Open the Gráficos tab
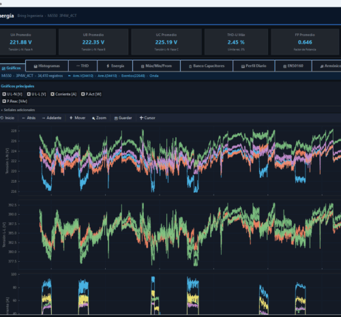 click(x=12, y=68)
